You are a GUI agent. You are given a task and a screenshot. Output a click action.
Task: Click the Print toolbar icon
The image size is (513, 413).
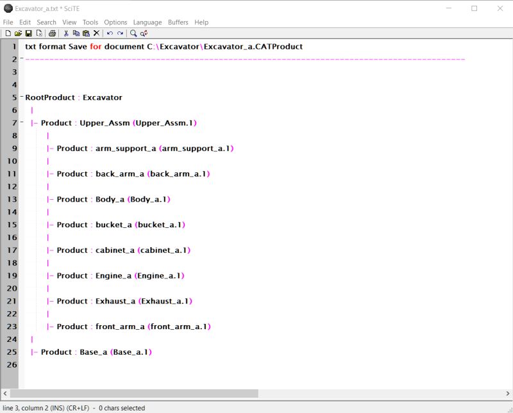point(52,33)
